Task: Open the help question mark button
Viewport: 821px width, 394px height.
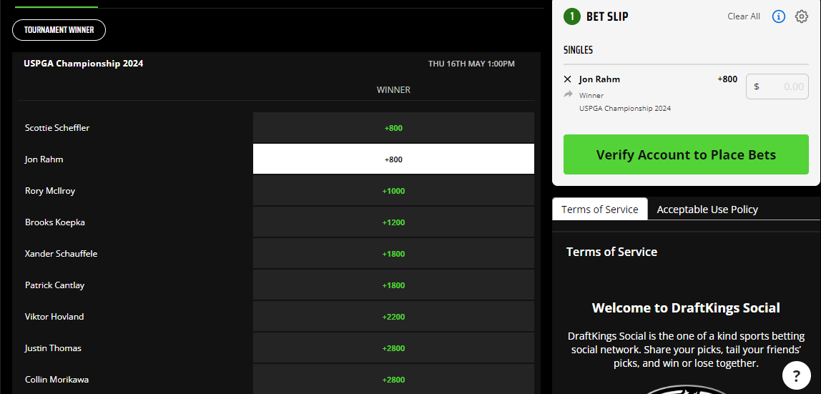Action: click(796, 375)
